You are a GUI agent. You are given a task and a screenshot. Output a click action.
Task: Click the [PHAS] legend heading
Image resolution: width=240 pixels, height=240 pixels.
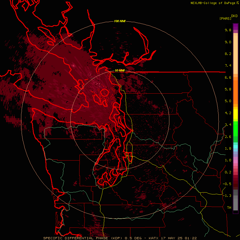(225, 19)
